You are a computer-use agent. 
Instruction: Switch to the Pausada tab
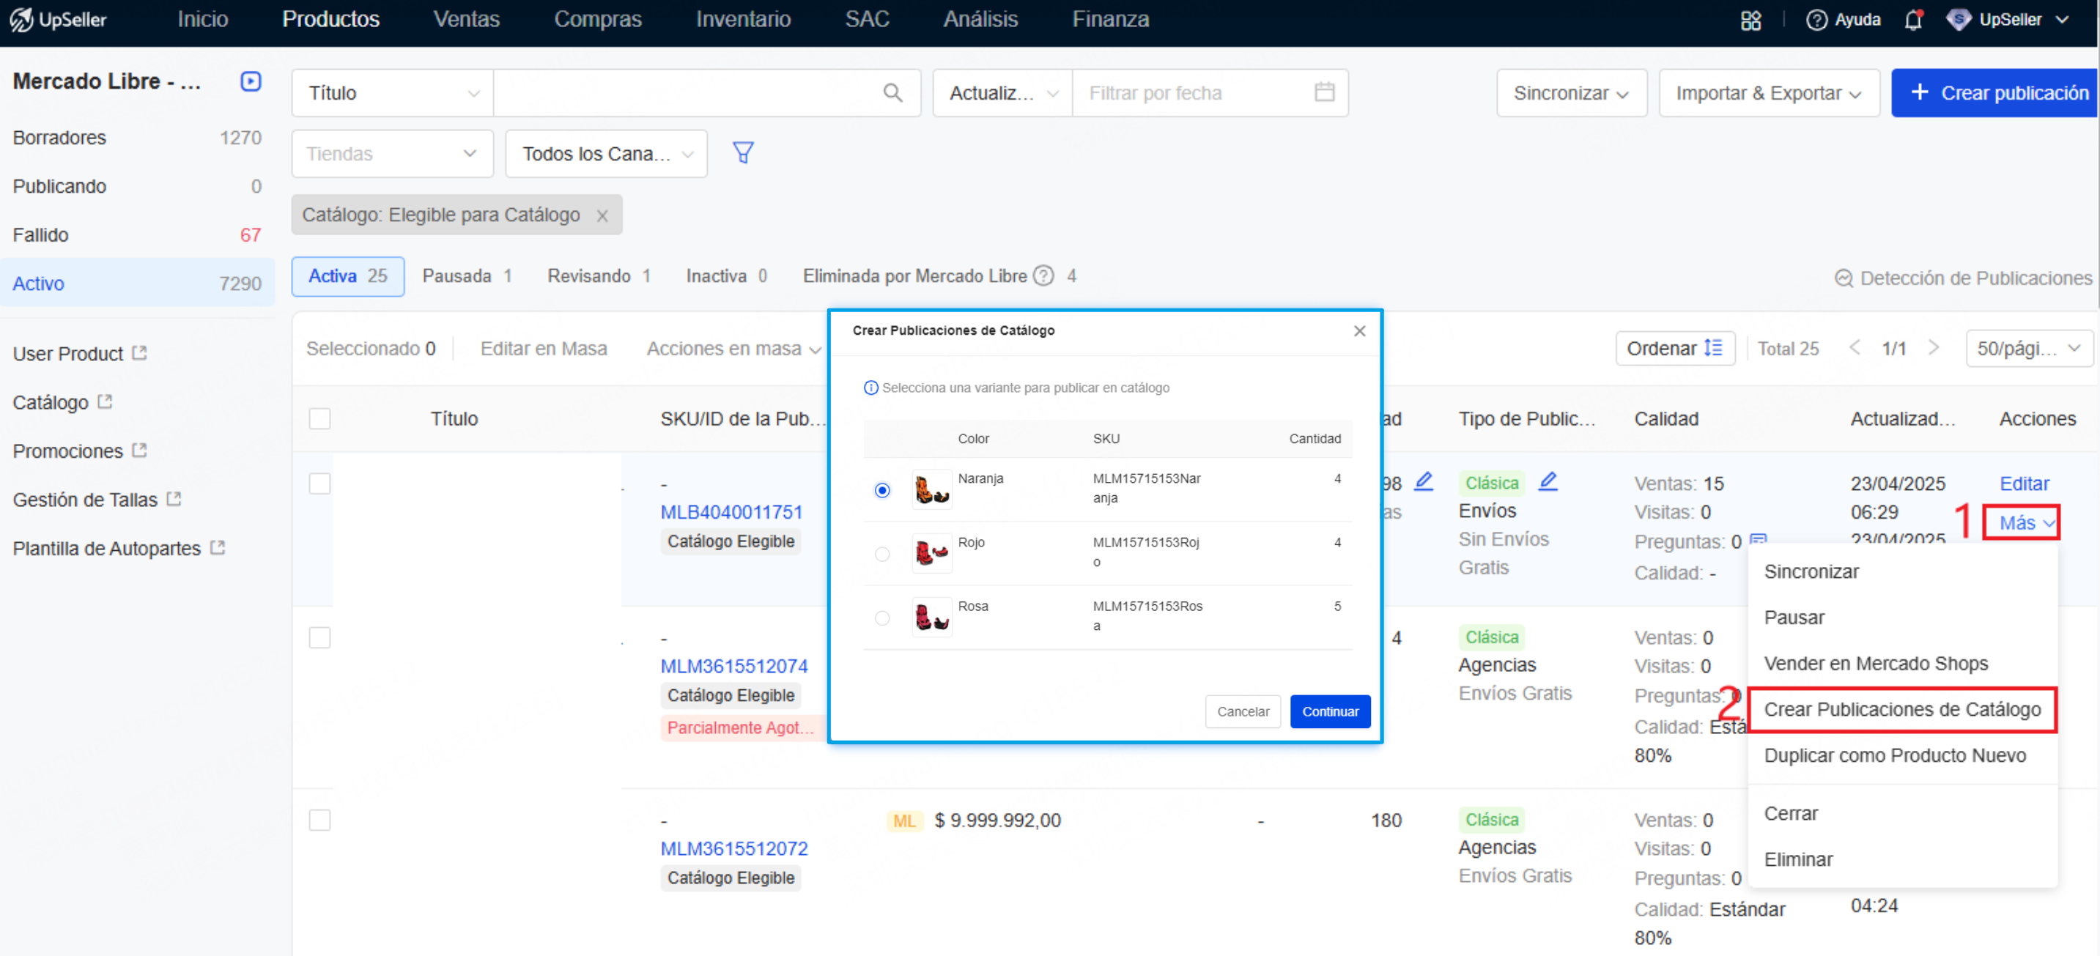[466, 276]
